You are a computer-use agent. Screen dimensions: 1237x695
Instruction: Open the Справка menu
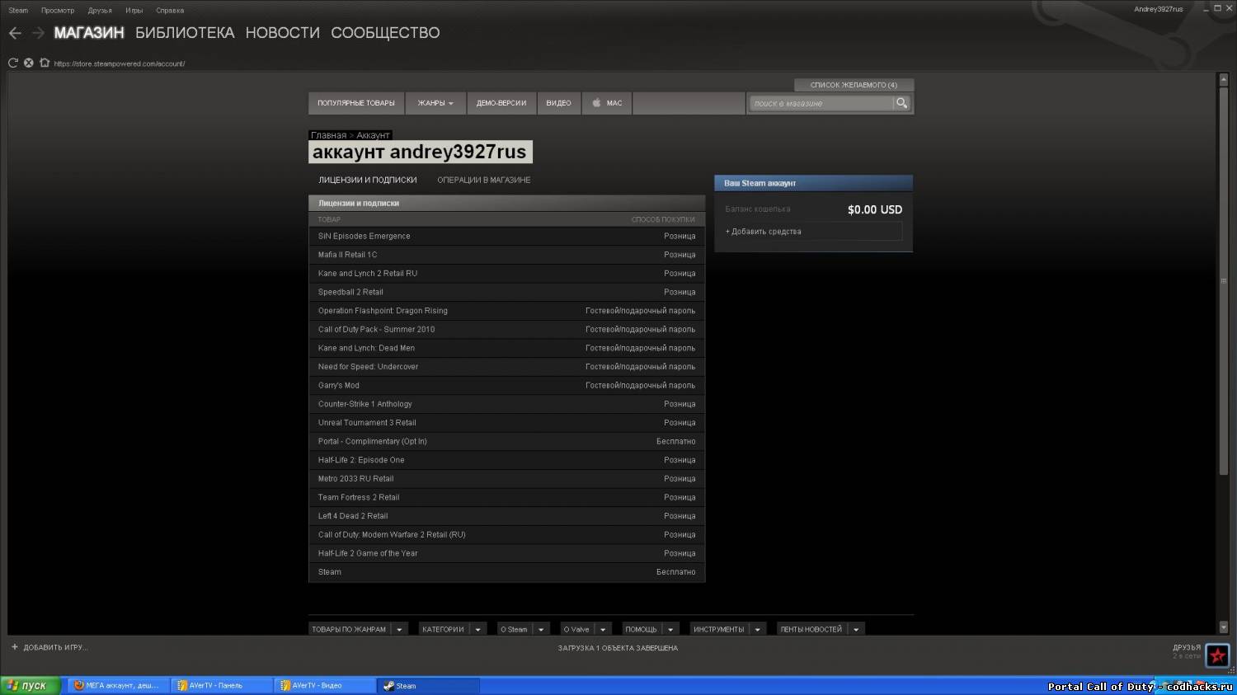170,10
